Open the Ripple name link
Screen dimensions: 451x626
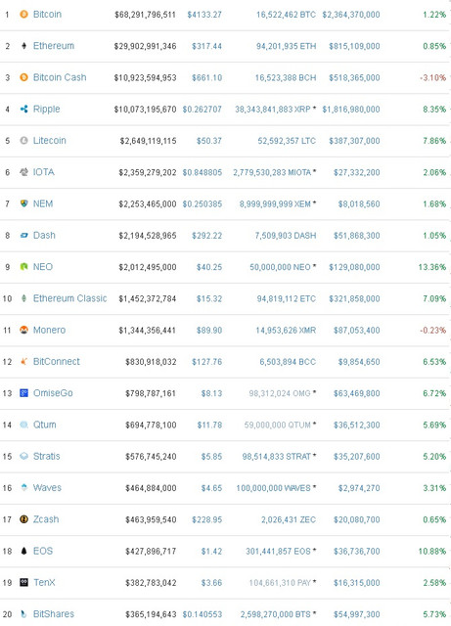click(x=46, y=109)
